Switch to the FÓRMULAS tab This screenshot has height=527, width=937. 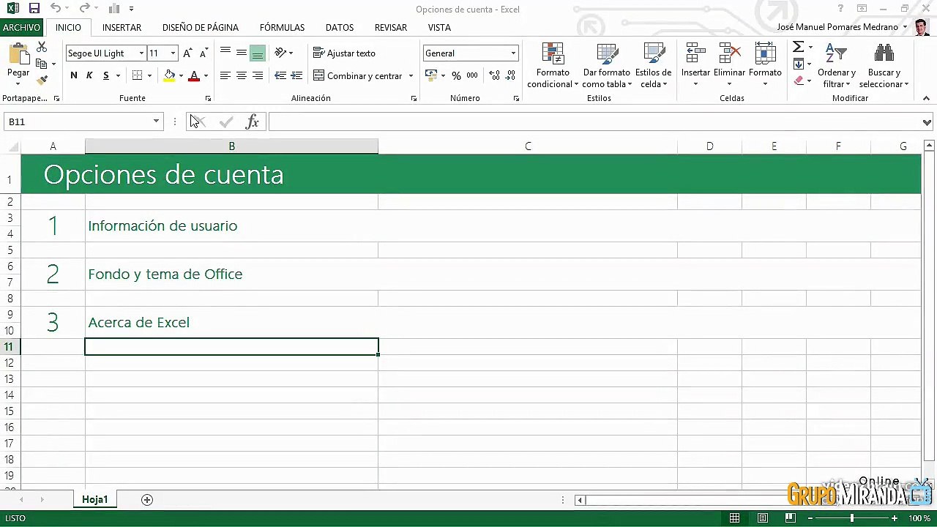coord(282,27)
